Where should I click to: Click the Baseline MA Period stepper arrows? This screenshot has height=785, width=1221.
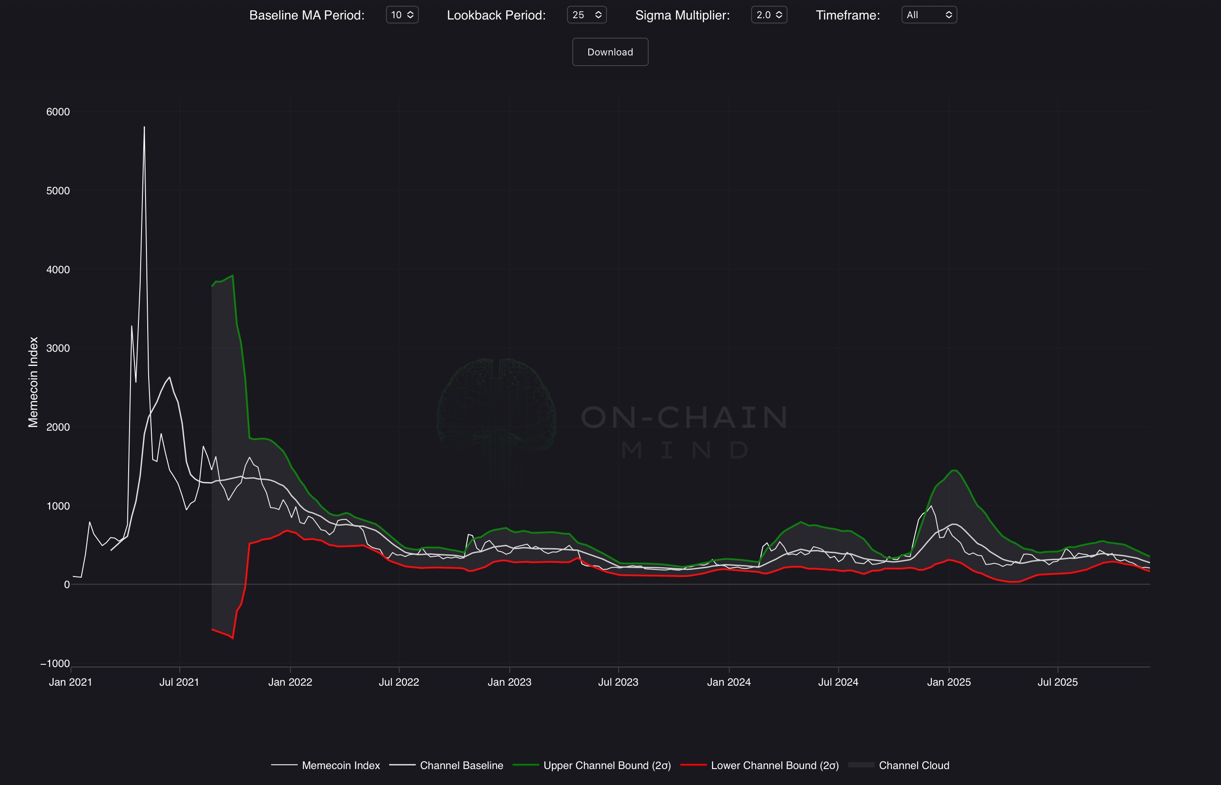(410, 15)
